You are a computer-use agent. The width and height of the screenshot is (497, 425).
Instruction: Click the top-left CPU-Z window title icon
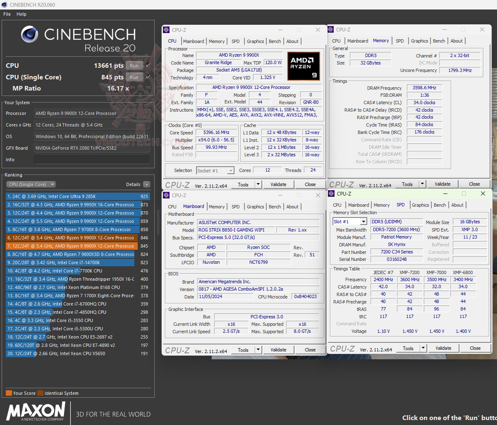[166, 30]
